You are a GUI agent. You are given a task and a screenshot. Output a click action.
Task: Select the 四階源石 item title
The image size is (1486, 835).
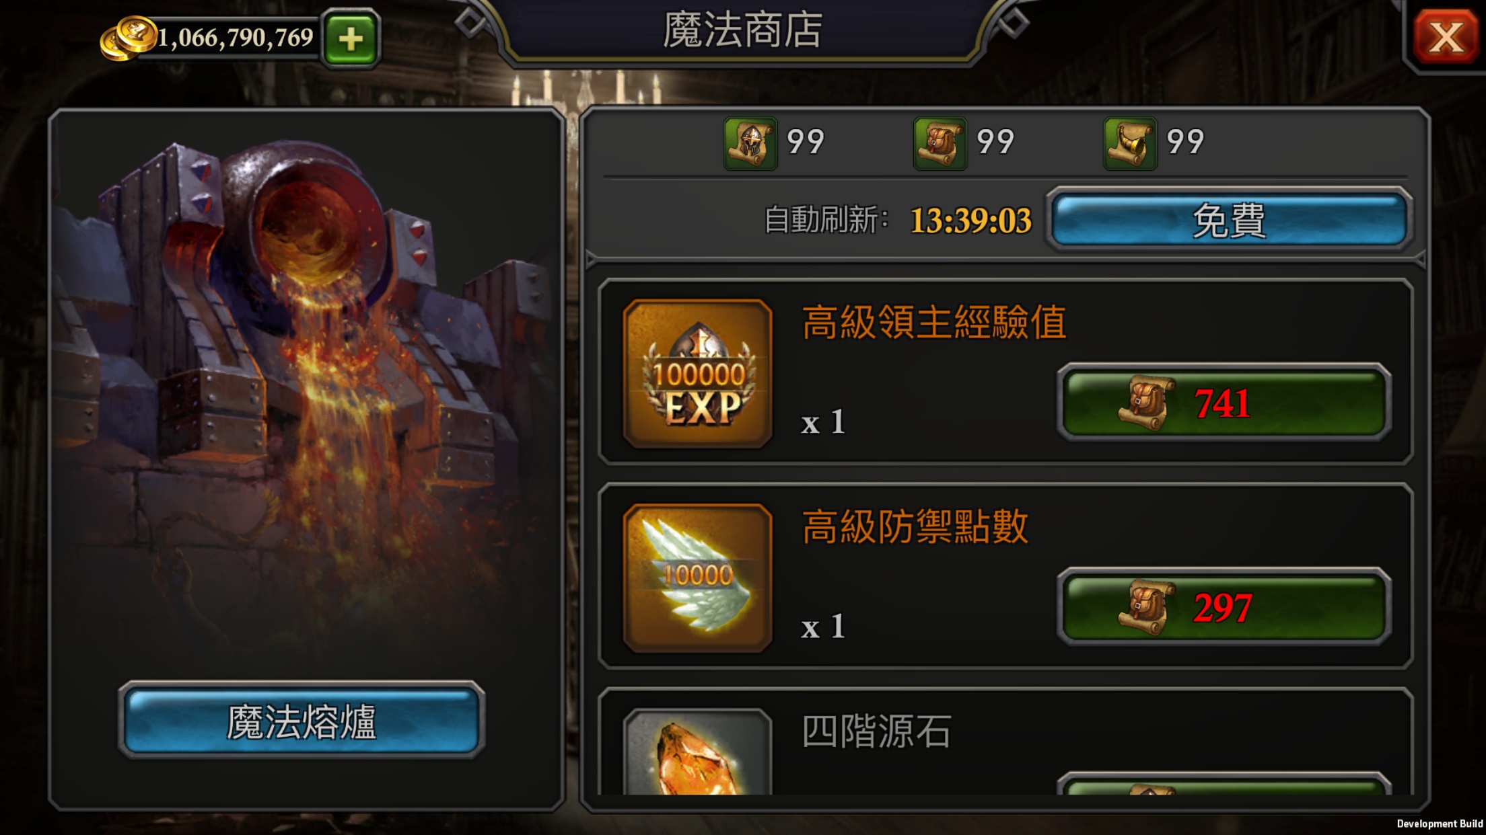click(876, 731)
